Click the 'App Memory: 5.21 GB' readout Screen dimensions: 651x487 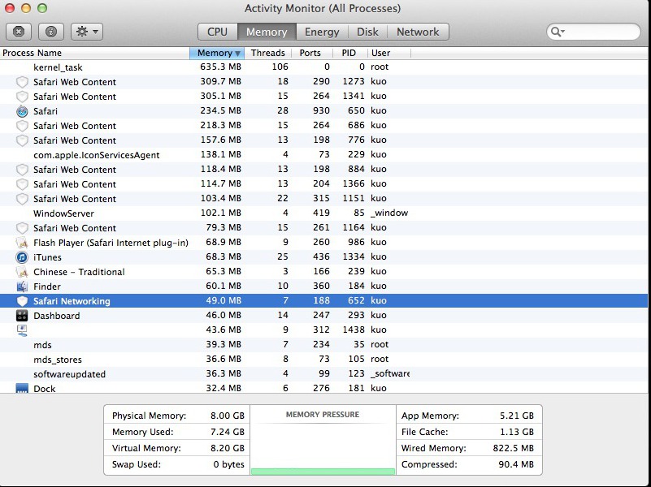pyautogui.click(x=467, y=416)
